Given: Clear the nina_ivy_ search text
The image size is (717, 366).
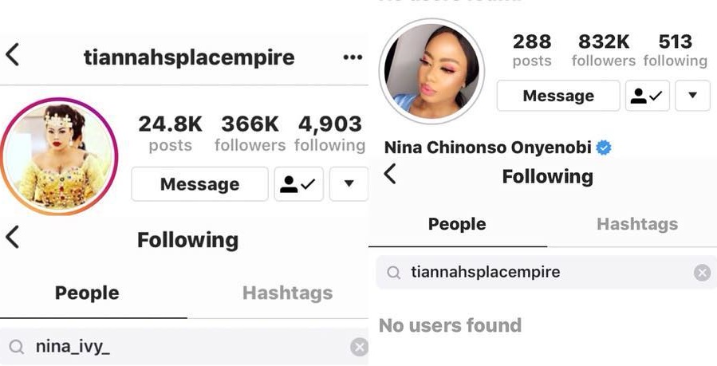Looking at the screenshot, I should click(359, 348).
